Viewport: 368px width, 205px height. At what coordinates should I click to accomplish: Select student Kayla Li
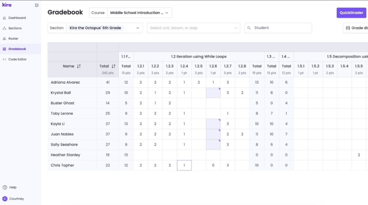click(57, 124)
